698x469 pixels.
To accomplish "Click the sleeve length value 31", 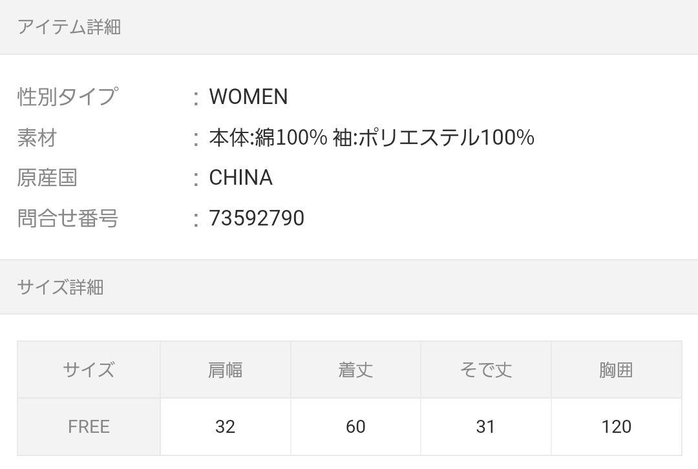I will tap(486, 427).
